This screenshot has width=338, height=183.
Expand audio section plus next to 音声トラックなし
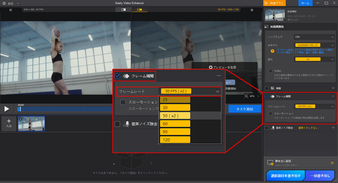point(333,128)
